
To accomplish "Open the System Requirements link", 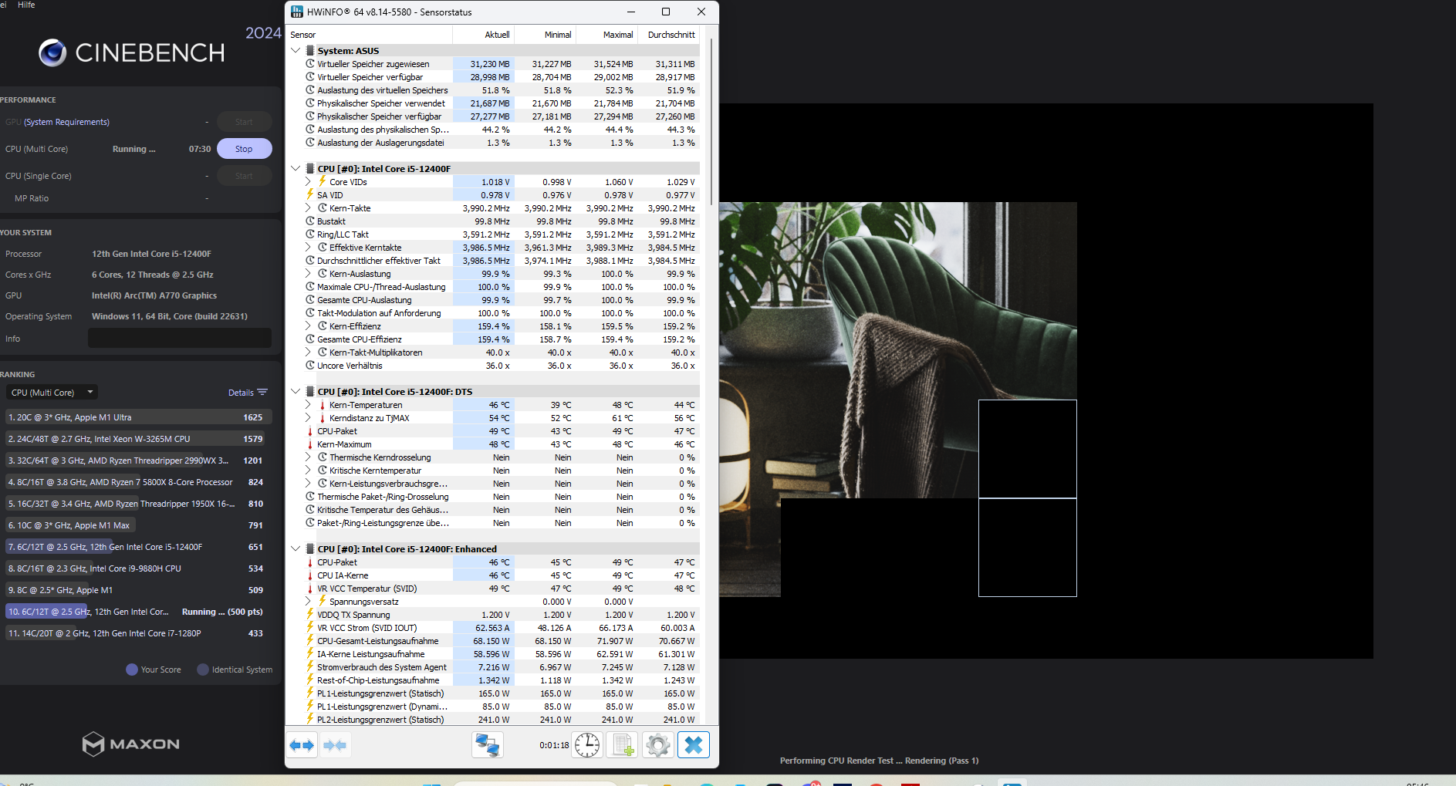I will coord(66,122).
